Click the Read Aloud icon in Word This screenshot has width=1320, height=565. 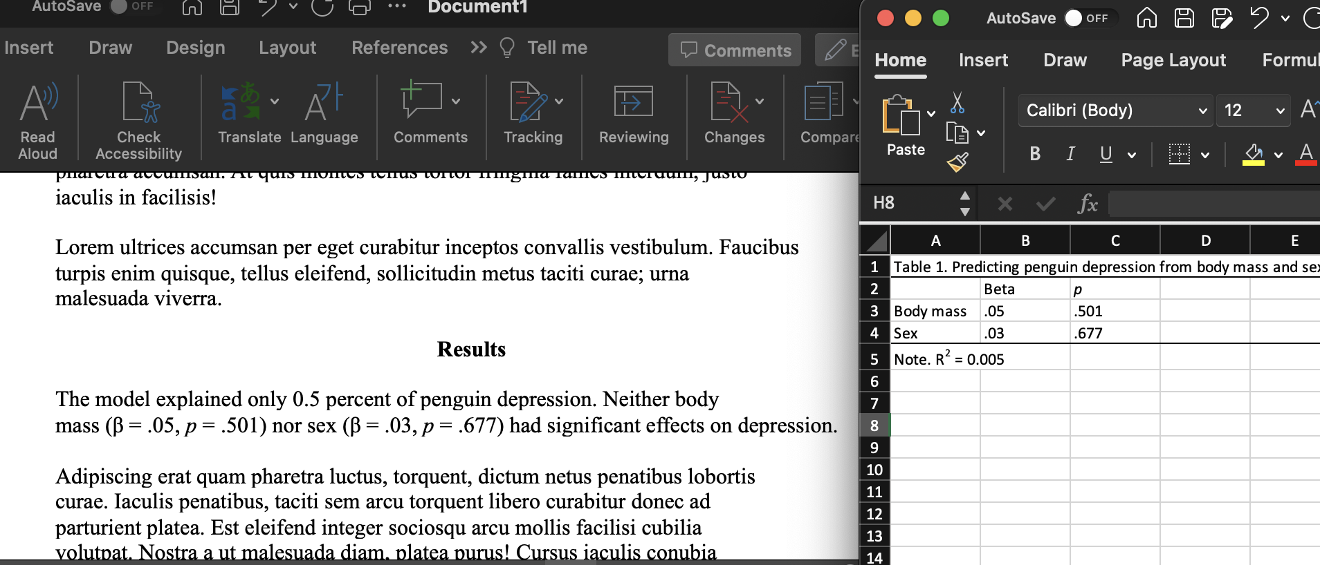pos(38,104)
